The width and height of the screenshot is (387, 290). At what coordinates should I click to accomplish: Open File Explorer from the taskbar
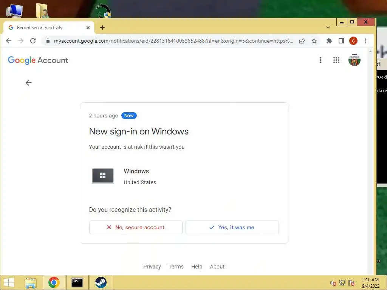tap(31, 282)
